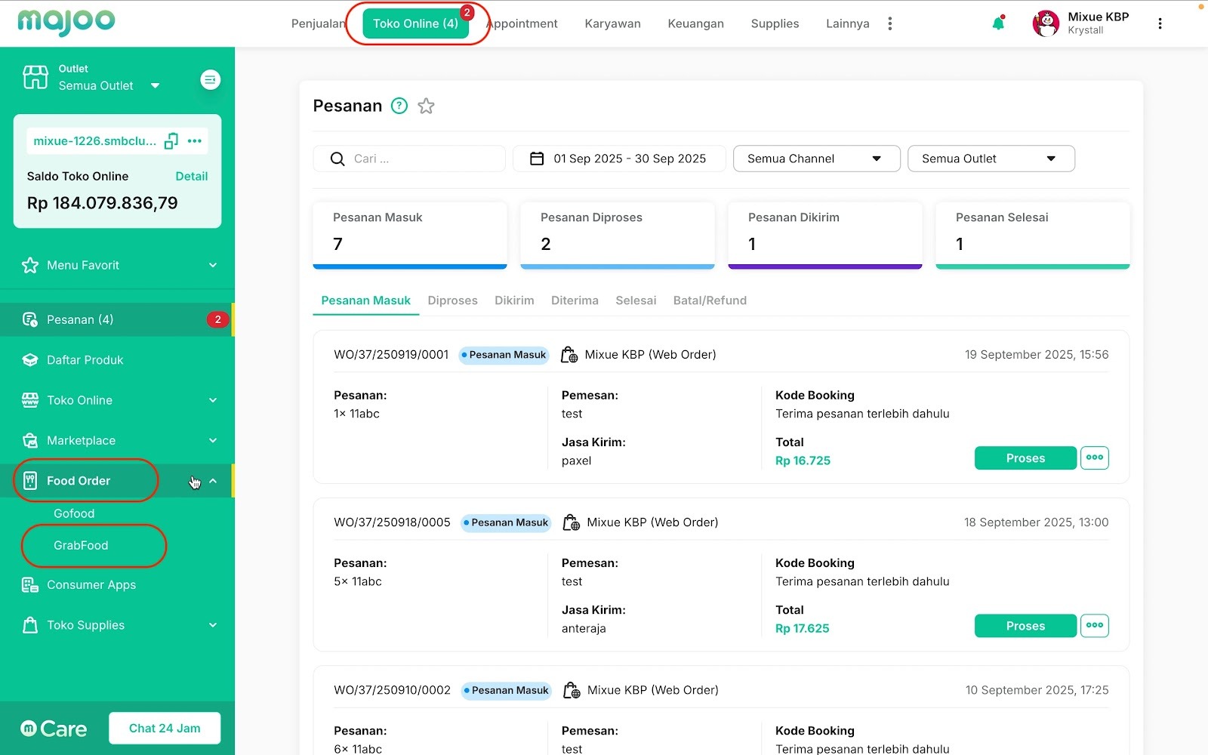The height and width of the screenshot is (755, 1208).
Task: Switch to the Diproses tab
Action: point(452,300)
